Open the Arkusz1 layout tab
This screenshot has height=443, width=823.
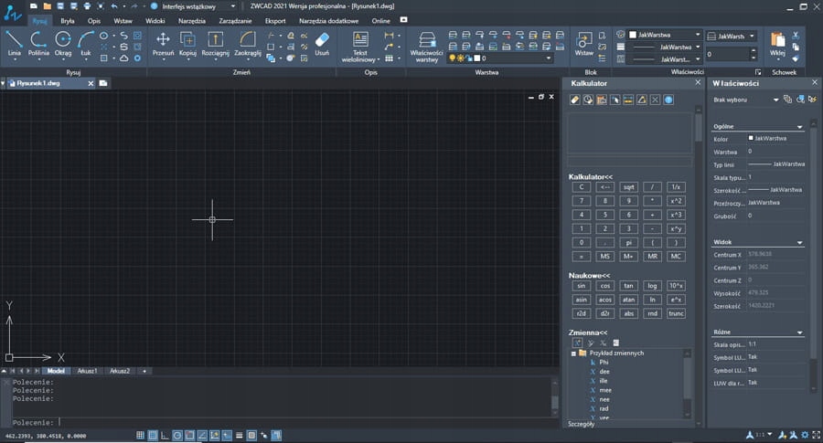pyautogui.click(x=88, y=372)
